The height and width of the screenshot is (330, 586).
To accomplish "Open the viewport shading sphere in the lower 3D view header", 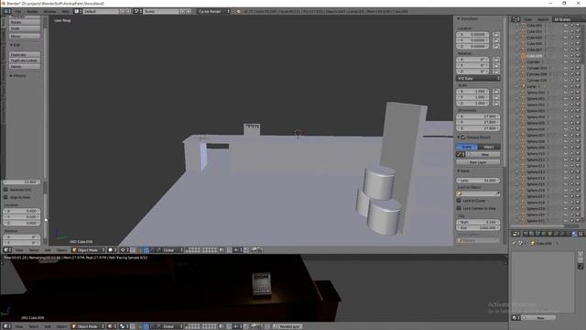I will 112,326.
